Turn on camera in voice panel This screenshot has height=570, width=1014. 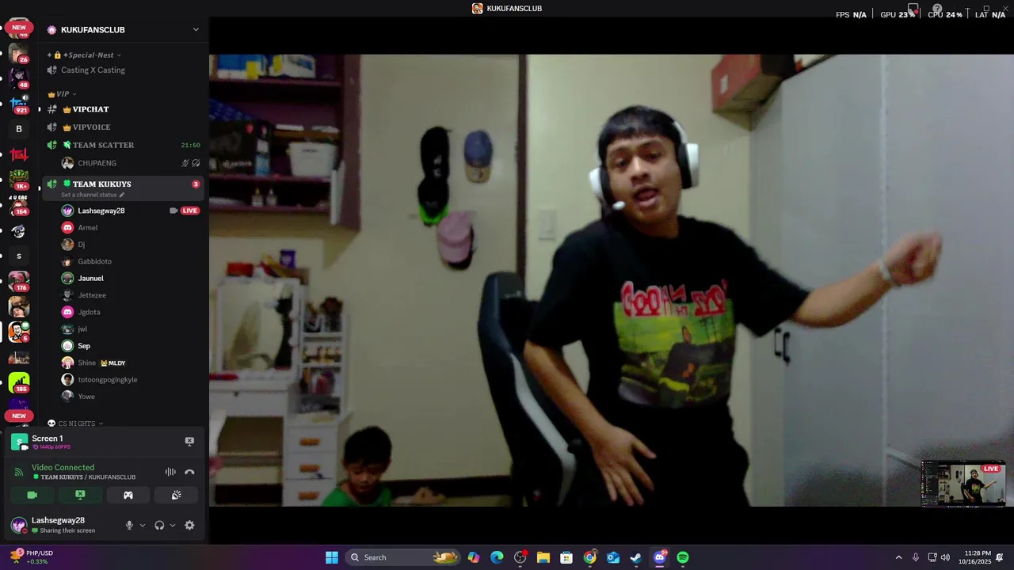tap(32, 495)
